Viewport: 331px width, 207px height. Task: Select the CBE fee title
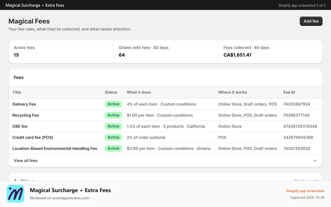coord(20,126)
